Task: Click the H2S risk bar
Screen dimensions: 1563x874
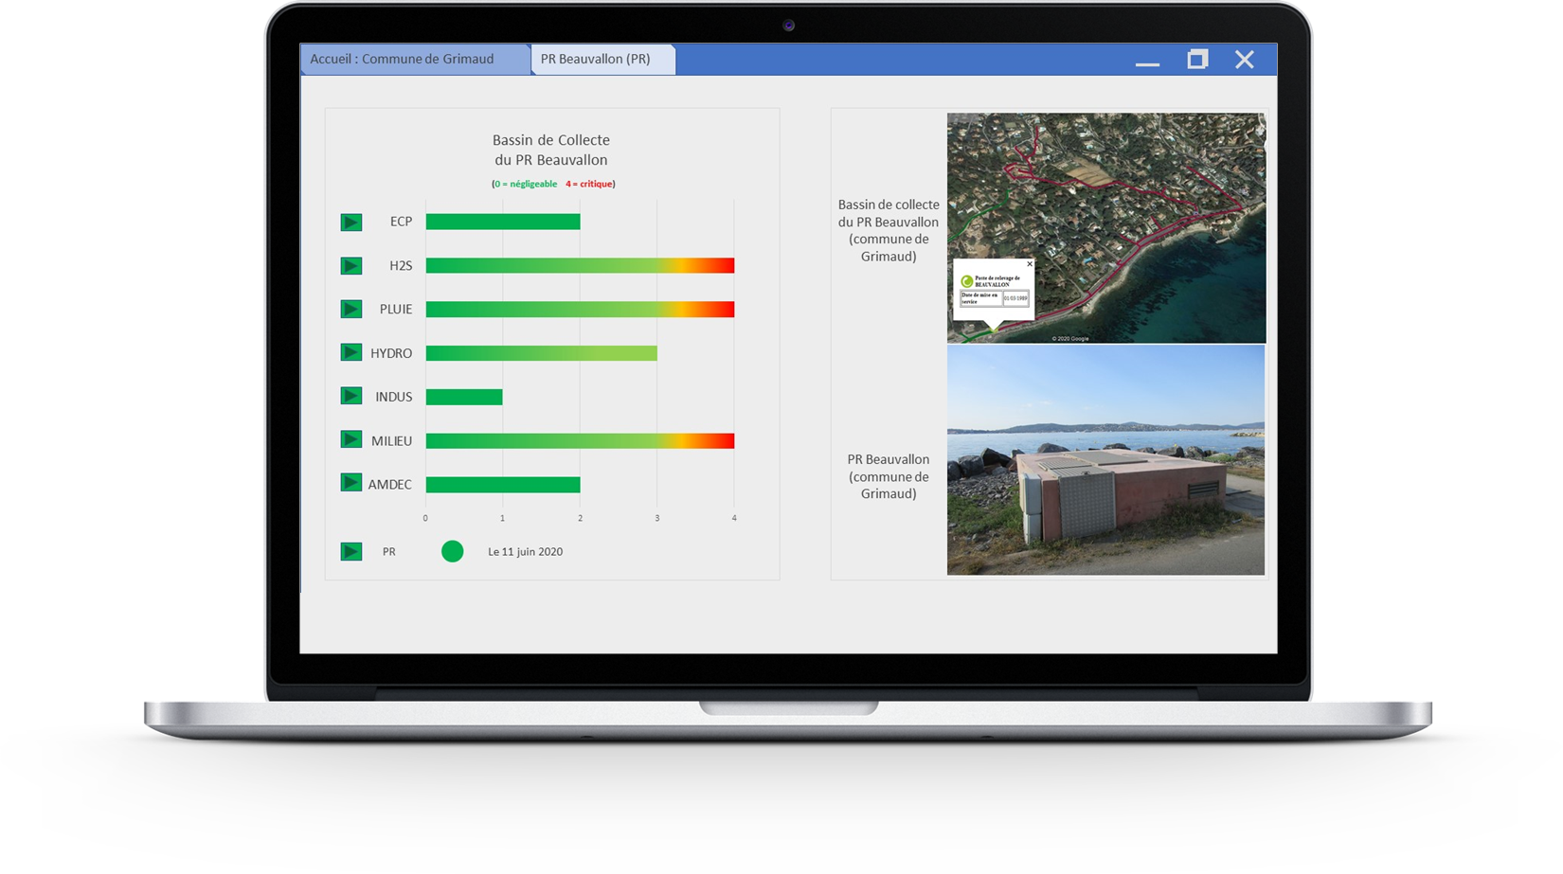Action: pos(580,265)
